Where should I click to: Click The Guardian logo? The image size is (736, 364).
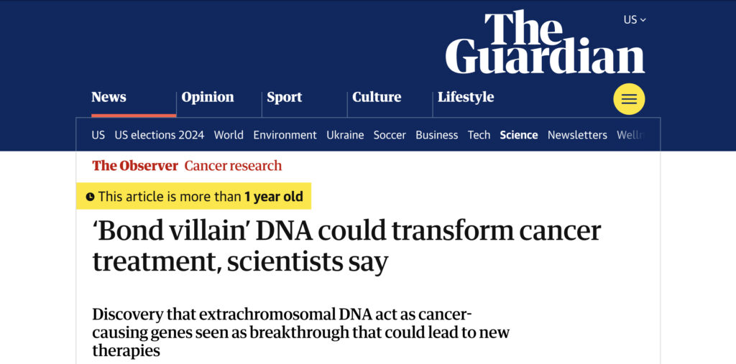545,42
